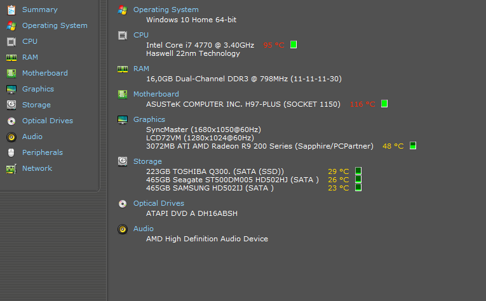Click the Windows 10 Home 64-bit text

pos(191,20)
